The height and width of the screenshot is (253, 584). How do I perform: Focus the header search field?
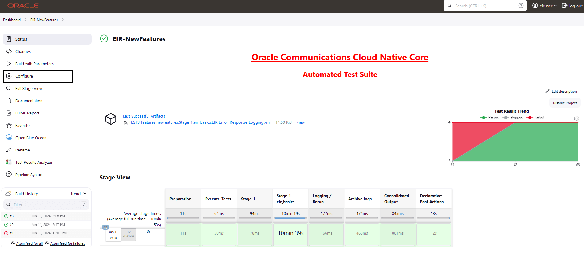[x=485, y=6]
